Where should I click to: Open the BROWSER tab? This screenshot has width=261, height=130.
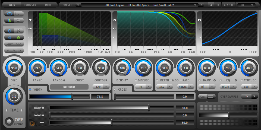(30, 5)
